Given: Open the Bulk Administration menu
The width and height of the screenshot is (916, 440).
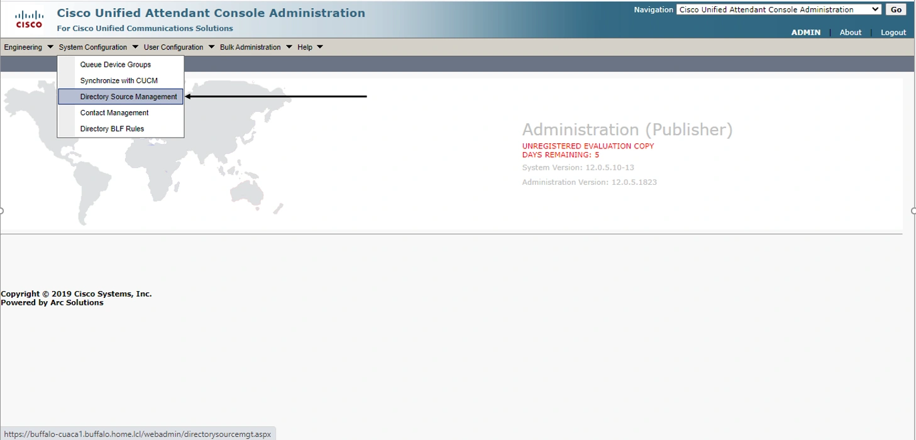Looking at the screenshot, I should pos(250,47).
